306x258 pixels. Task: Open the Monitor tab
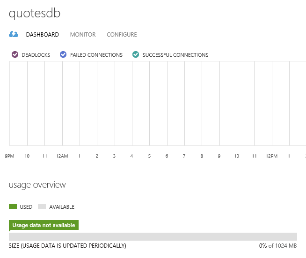83,34
